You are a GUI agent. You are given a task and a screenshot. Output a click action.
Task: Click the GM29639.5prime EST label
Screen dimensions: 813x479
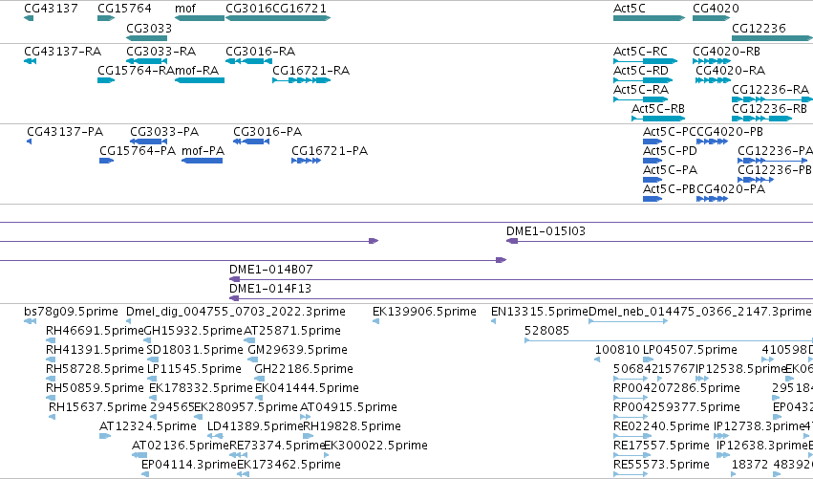coord(298,350)
